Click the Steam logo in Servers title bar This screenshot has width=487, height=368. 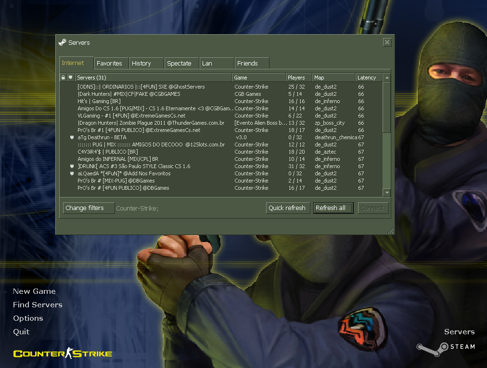[63, 42]
